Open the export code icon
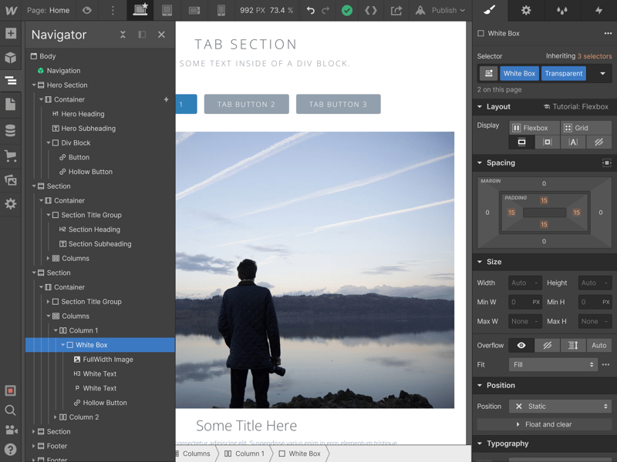 point(371,11)
